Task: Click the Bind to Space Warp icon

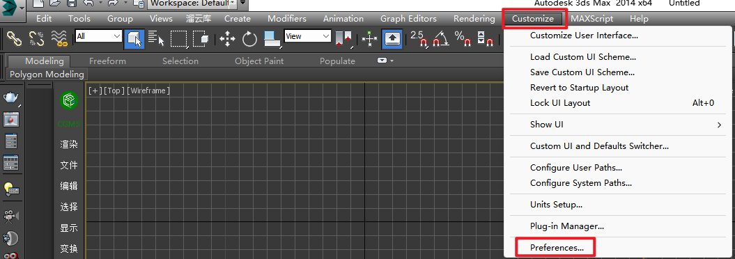Action: pyautogui.click(x=59, y=38)
